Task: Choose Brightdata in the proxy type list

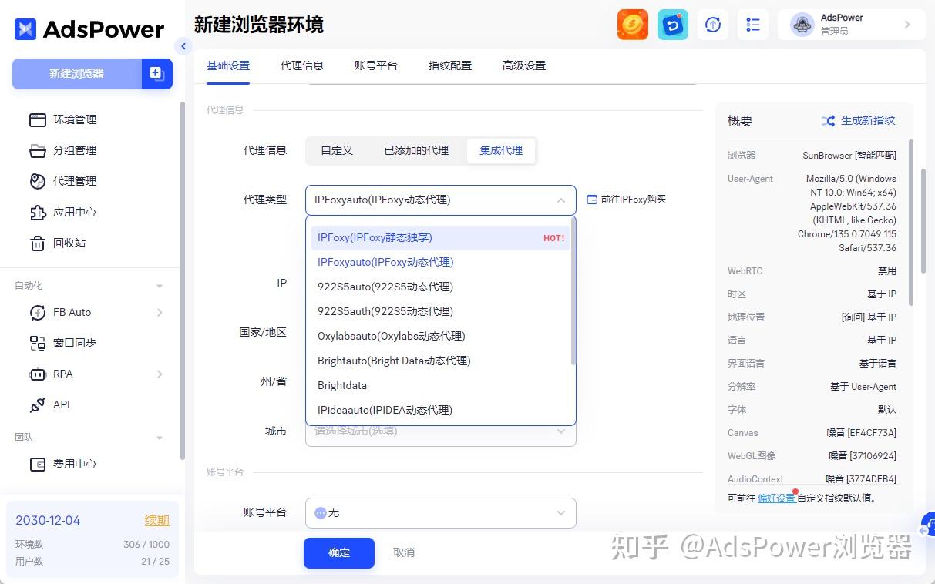Action: tap(341, 385)
